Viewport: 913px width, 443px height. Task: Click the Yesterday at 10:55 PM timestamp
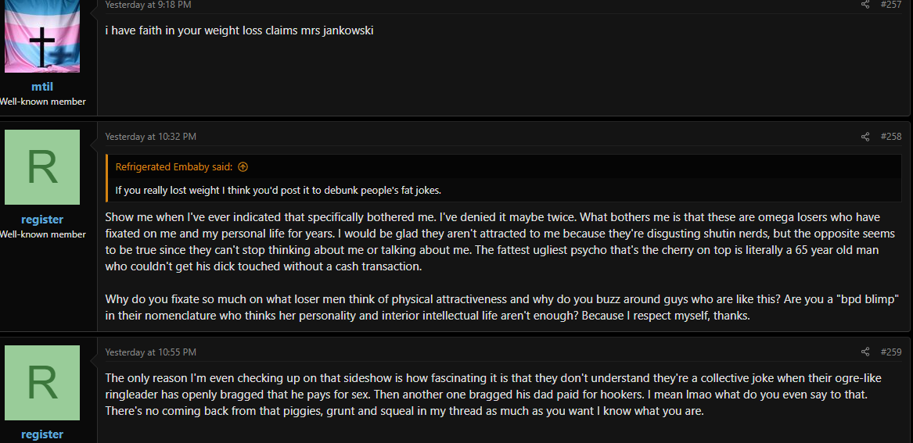pos(150,352)
